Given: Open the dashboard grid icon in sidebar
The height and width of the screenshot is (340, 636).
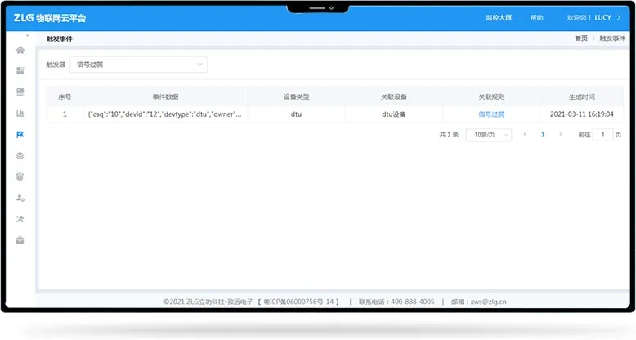Looking at the screenshot, I should tap(20, 71).
